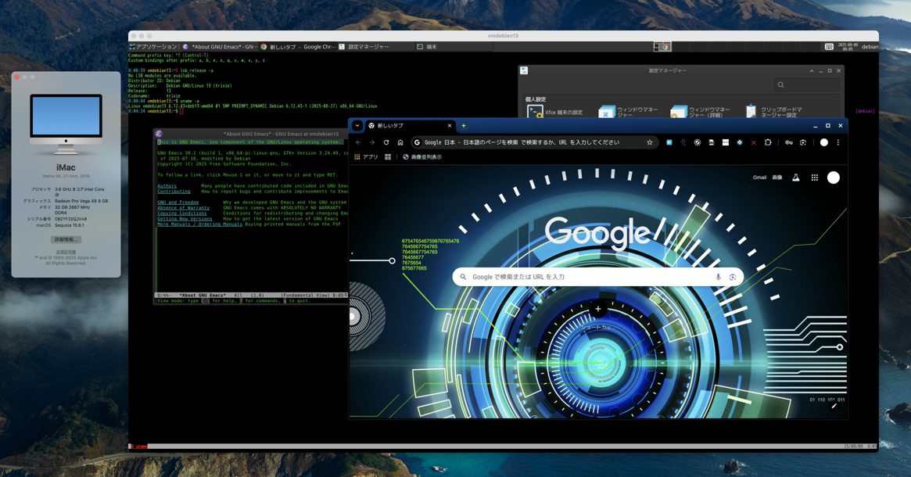This screenshot has width=911, height=477.
Task: Open the Gmail link on the Google page
Action: click(759, 178)
